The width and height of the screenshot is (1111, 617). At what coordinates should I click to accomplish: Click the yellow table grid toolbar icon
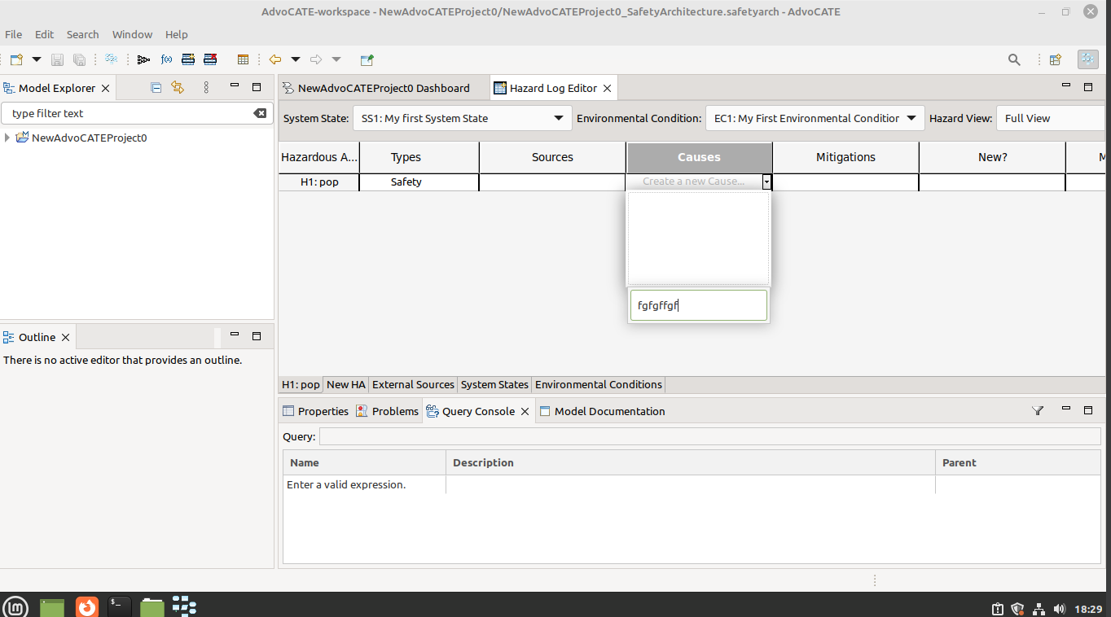[x=243, y=59]
